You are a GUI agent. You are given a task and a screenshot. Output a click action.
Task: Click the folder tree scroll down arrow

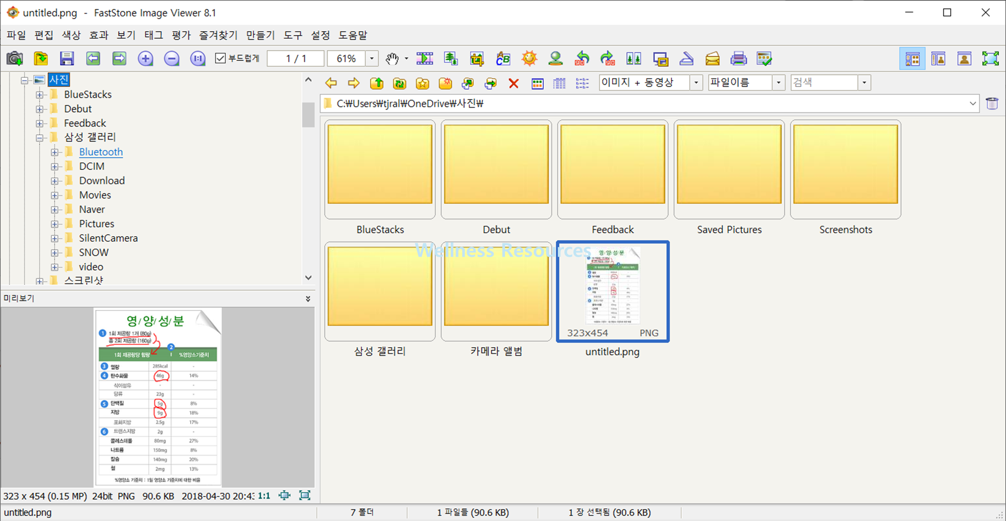tap(308, 278)
